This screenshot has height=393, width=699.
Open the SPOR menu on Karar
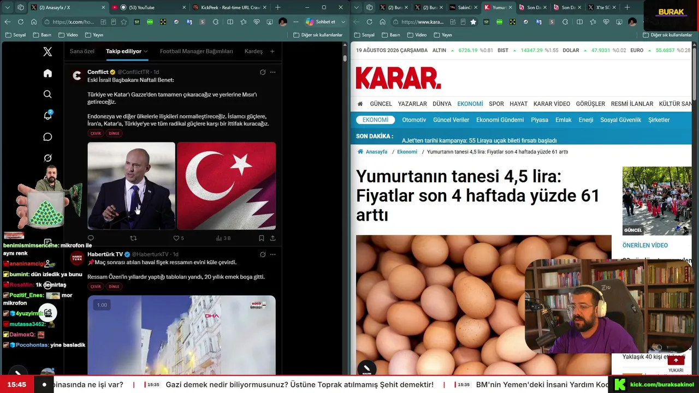pos(496,104)
